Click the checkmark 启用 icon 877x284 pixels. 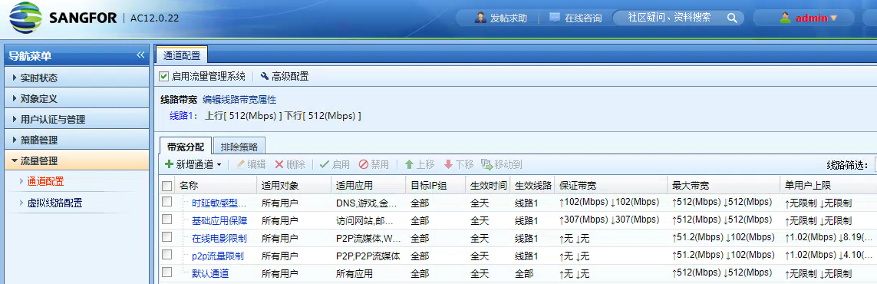[324, 164]
